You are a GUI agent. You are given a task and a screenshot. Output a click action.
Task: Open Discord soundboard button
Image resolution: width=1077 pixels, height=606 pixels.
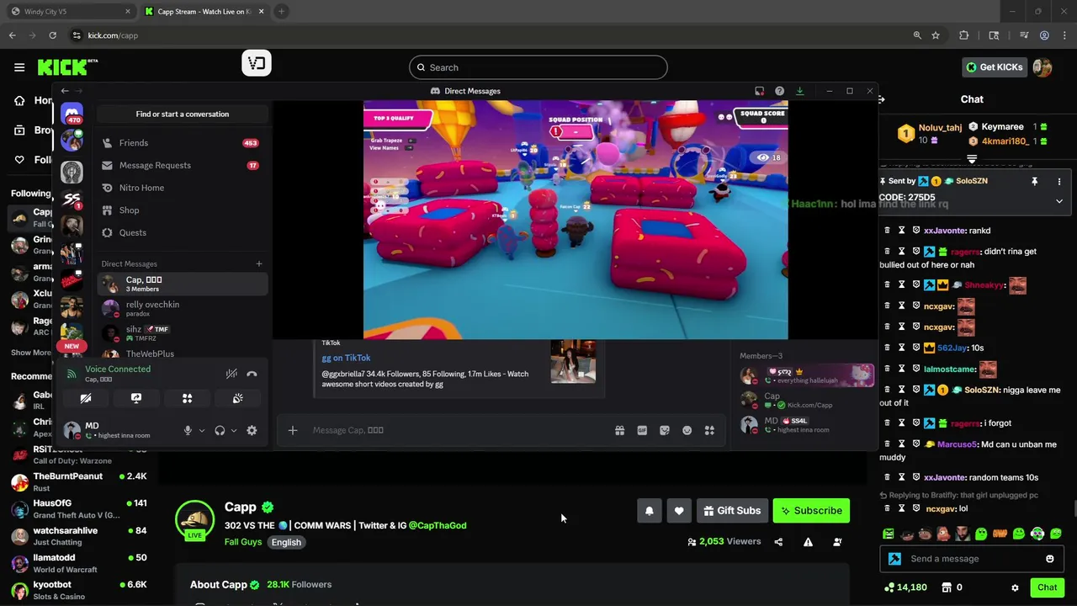coord(238,398)
